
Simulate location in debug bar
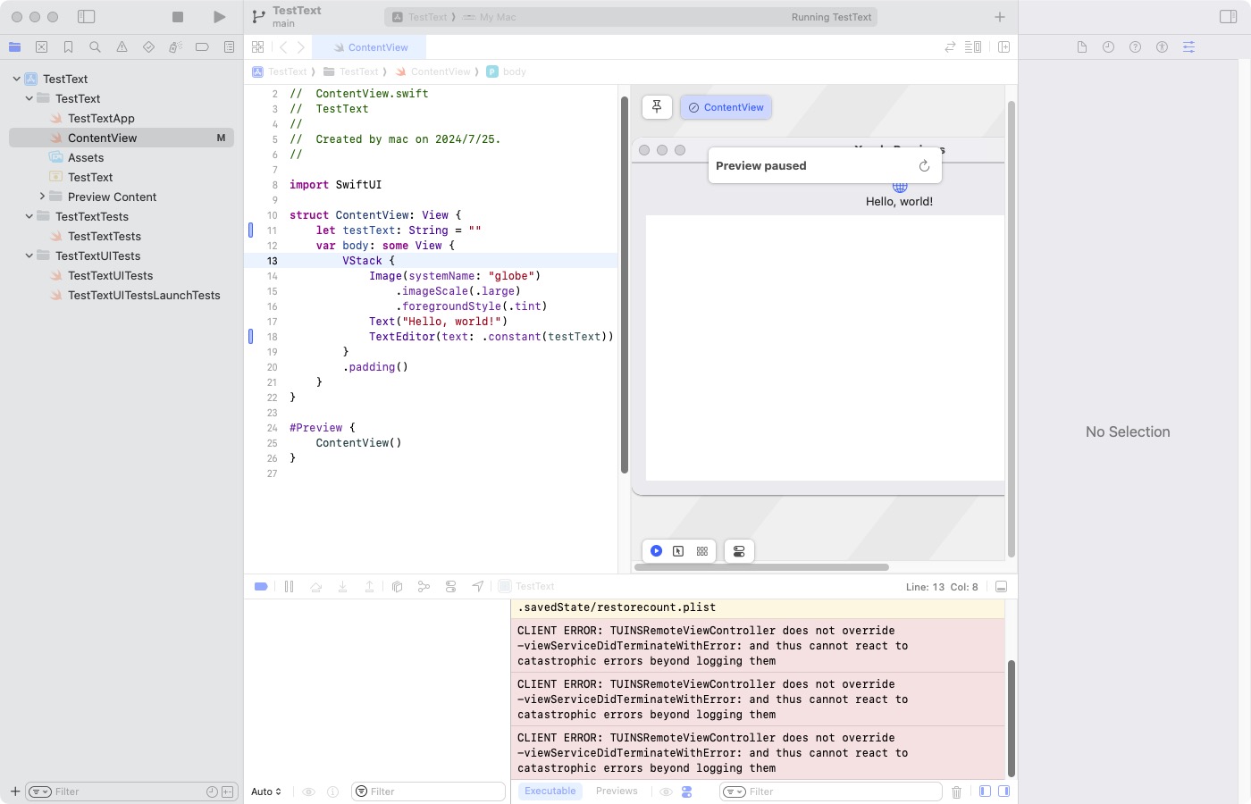pyautogui.click(x=478, y=587)
